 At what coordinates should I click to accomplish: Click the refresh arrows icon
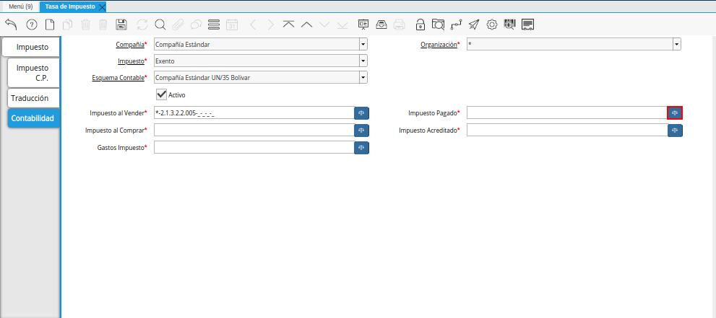pyautogui.click(x=142, y=25)
